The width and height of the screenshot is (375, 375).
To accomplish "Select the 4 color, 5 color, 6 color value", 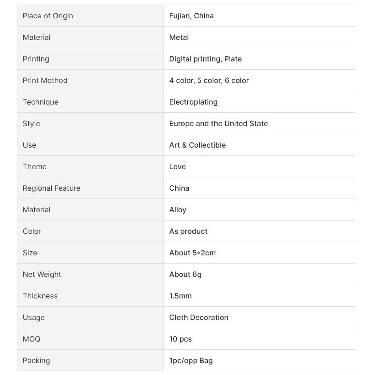I will (x=209, y=80).
